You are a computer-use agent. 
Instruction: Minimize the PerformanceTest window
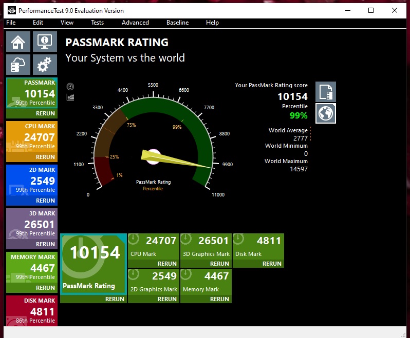click(348, 10)
